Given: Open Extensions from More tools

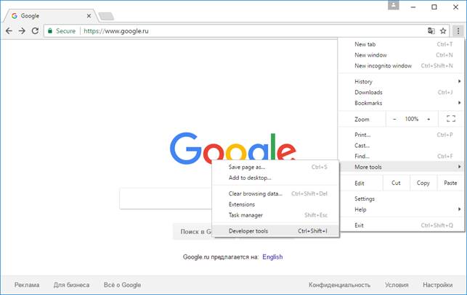Looking at the screenshot, I should click(x=275, y=204).
